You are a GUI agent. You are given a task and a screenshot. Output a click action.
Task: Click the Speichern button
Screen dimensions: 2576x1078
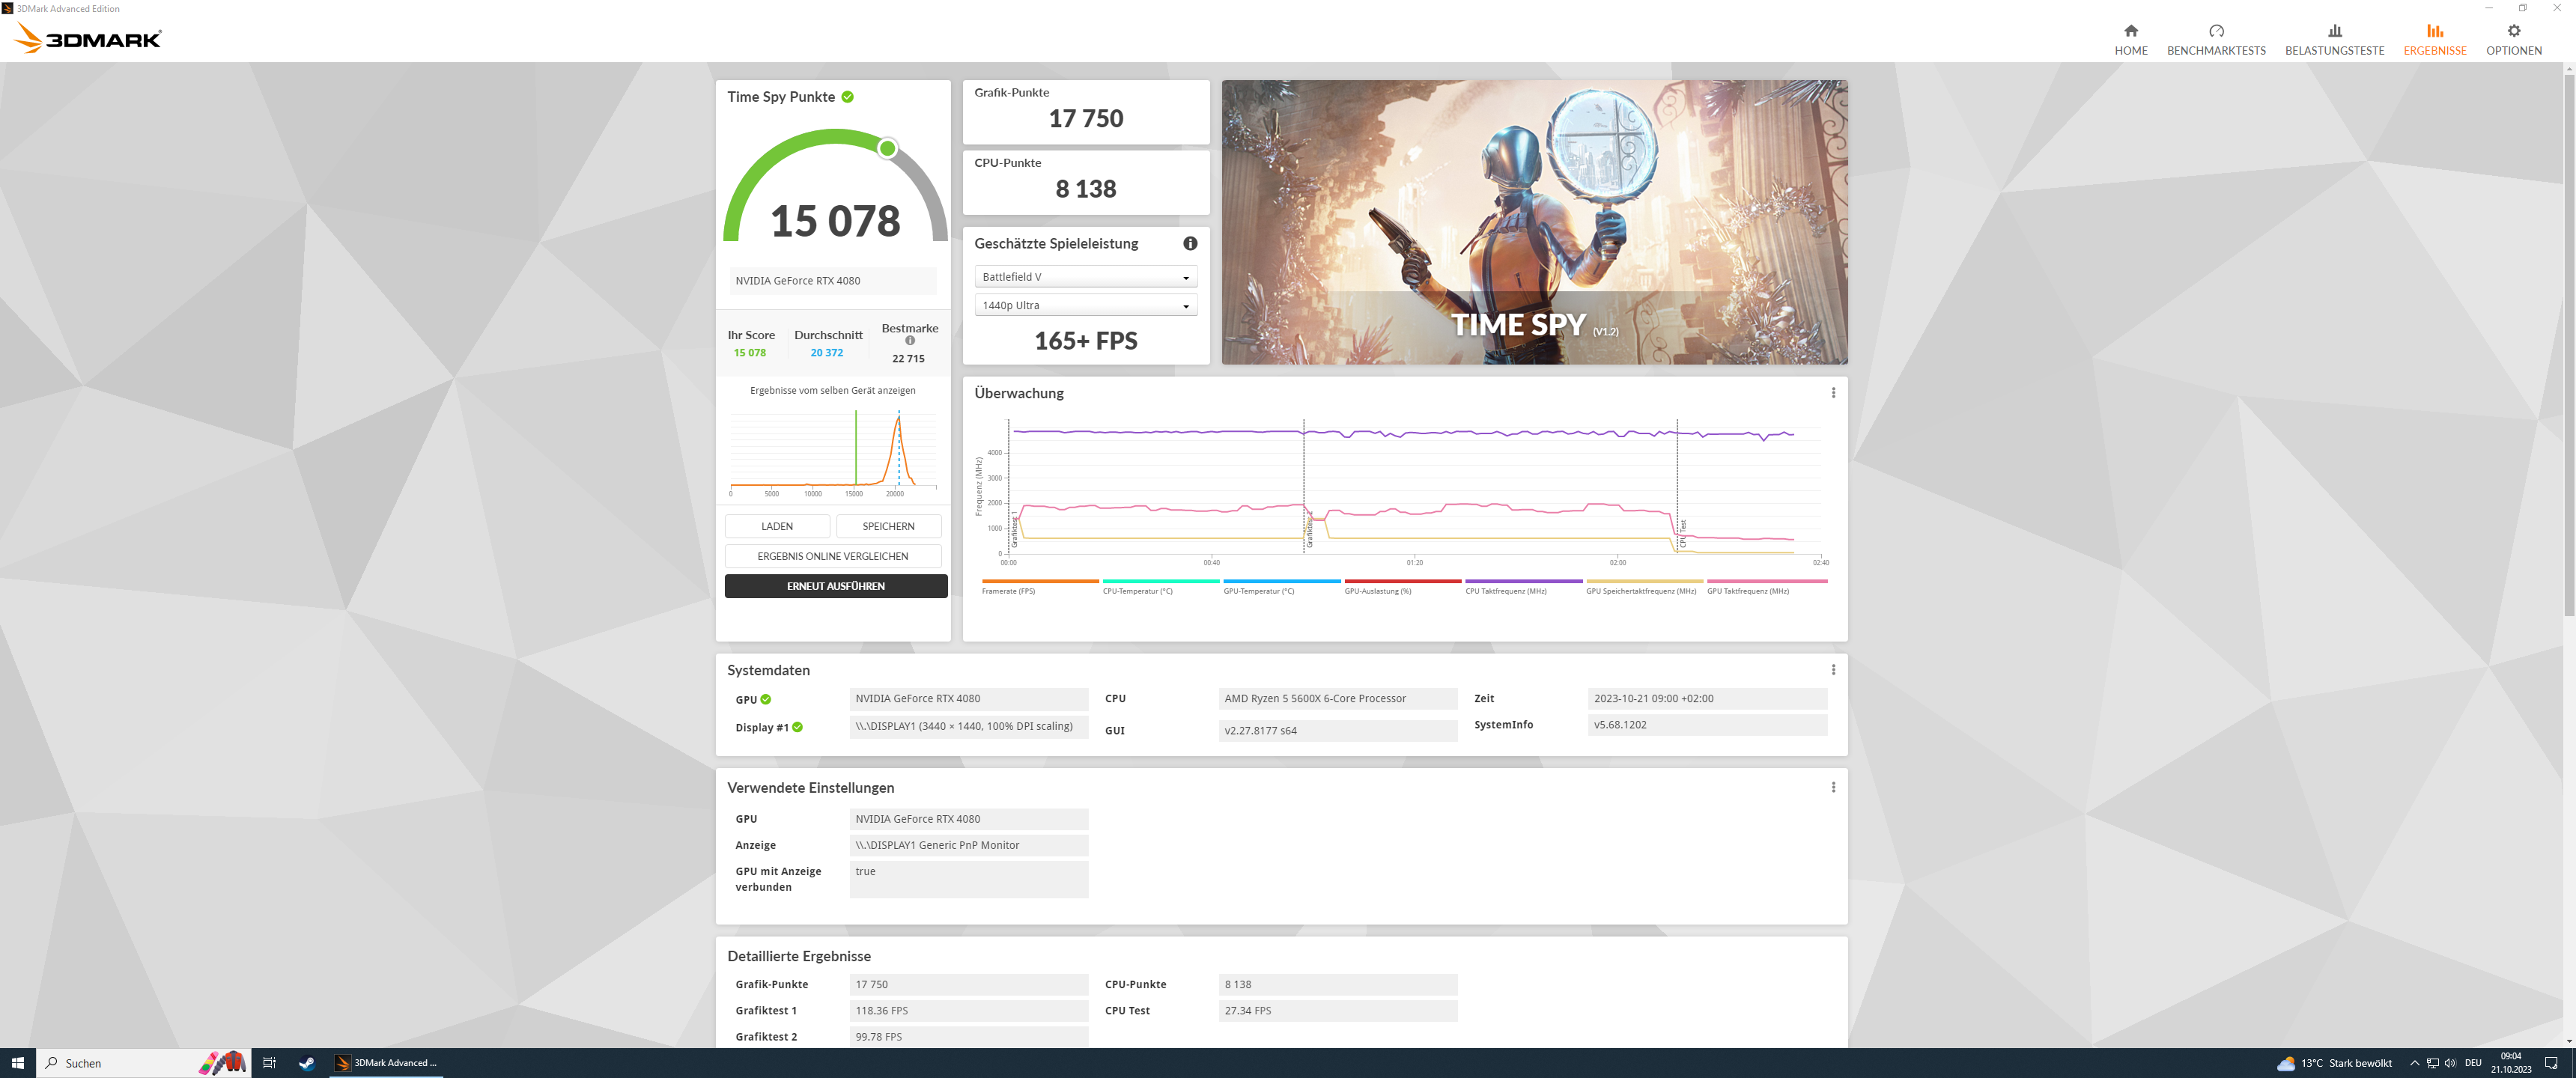[888, 526]
